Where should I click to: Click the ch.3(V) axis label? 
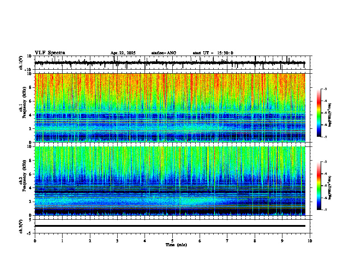(21, 226)
